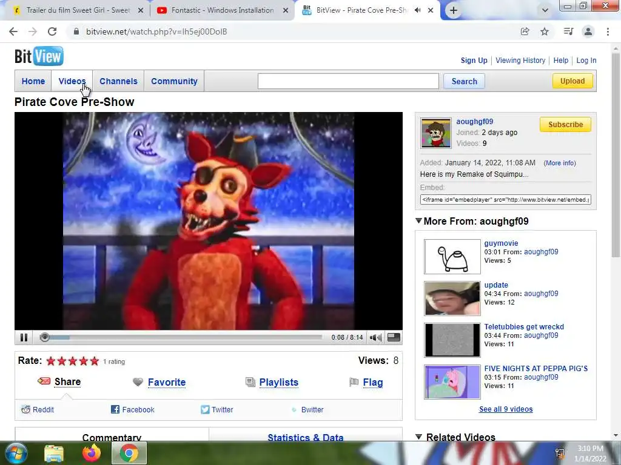
Task: Click the Flag icon
Action: (x=354, y=382)
